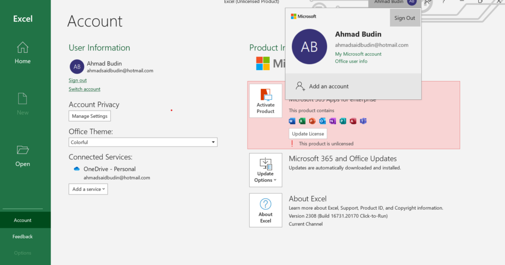Click the 'This product is unlicensed' text
The width and height of the screenshot is (505, 265).
point(326,144)
